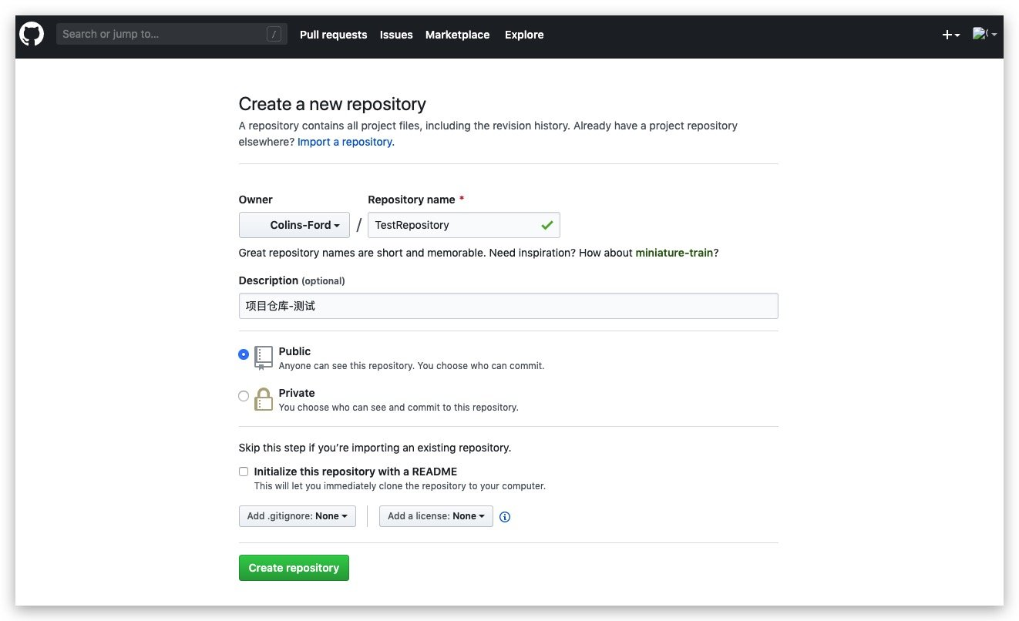1019x621 pixels.
Task: Enable Initialize this repository with a README
Action: (x=244, y=472)
